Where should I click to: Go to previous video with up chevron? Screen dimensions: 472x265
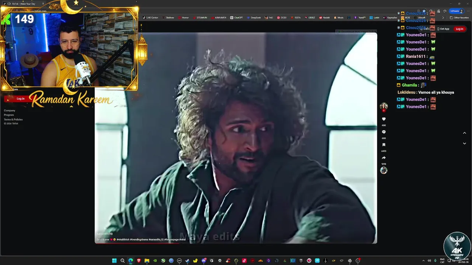coord(464,133)
